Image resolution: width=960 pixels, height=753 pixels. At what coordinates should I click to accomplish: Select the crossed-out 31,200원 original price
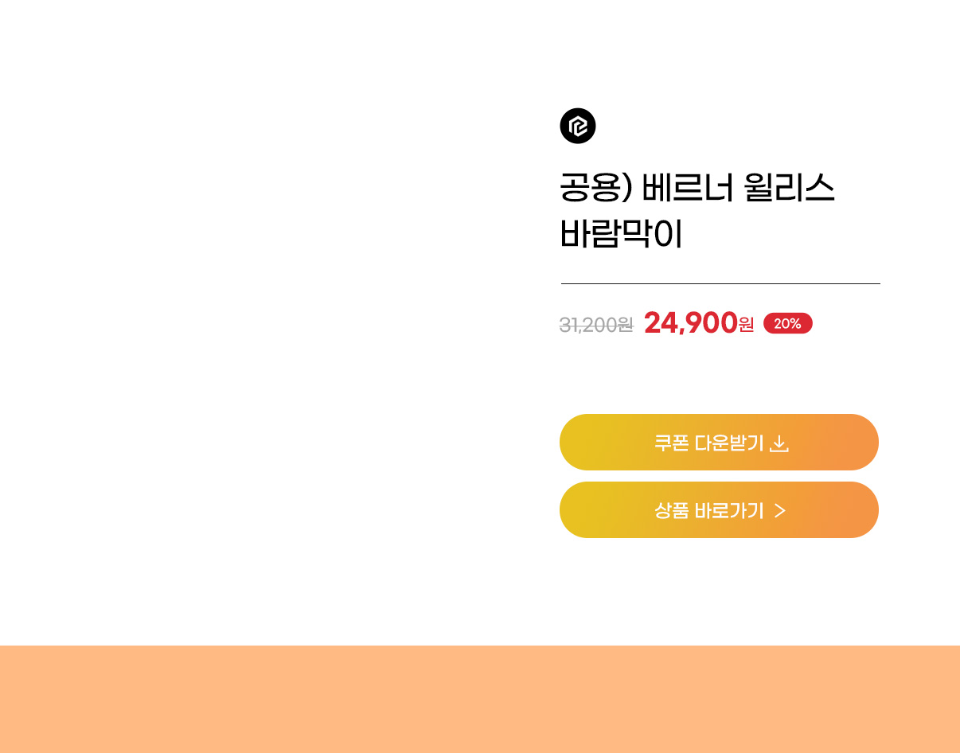(x=596, y=325)
